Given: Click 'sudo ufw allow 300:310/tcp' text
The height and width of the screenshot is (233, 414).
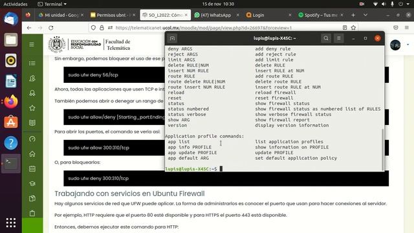Looking at the screenshot, I should tap(98, 148).
